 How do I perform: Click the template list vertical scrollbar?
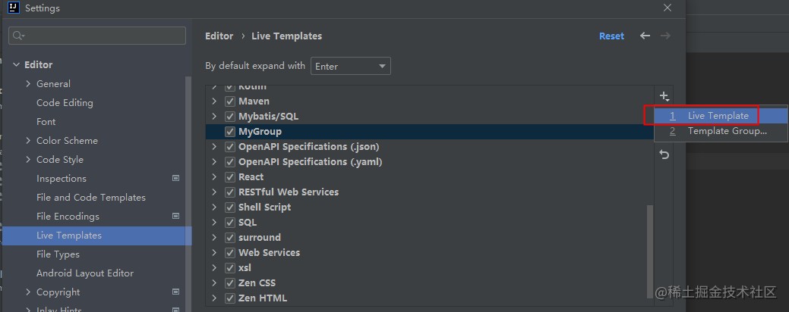point(649,250)
